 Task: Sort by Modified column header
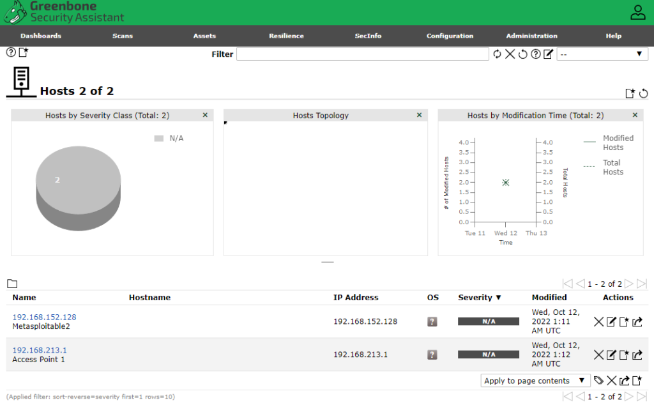click(x=549, y=298)
